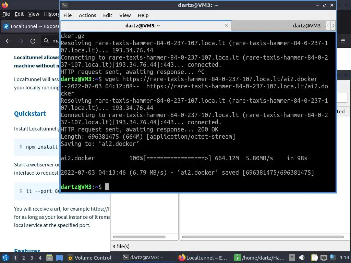The width and height of the screenshot is (351, 263).
Task: Open Firefox Edit menu
Action: click(x=19, y=14)
